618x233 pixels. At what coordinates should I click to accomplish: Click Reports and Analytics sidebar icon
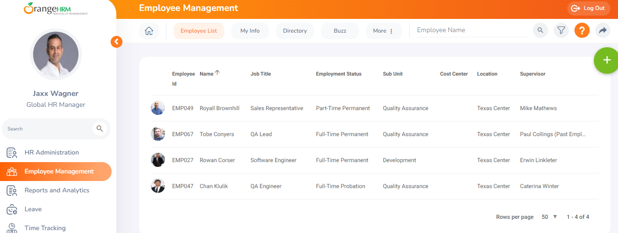click(12, 190)
